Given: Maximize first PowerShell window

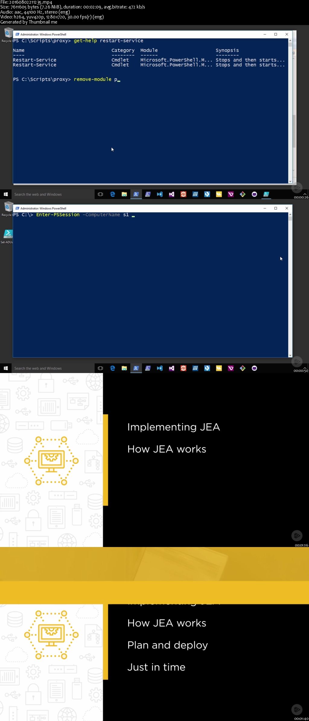Looking at the screenshot, I should pyautogui.click(x=276, y=34).
